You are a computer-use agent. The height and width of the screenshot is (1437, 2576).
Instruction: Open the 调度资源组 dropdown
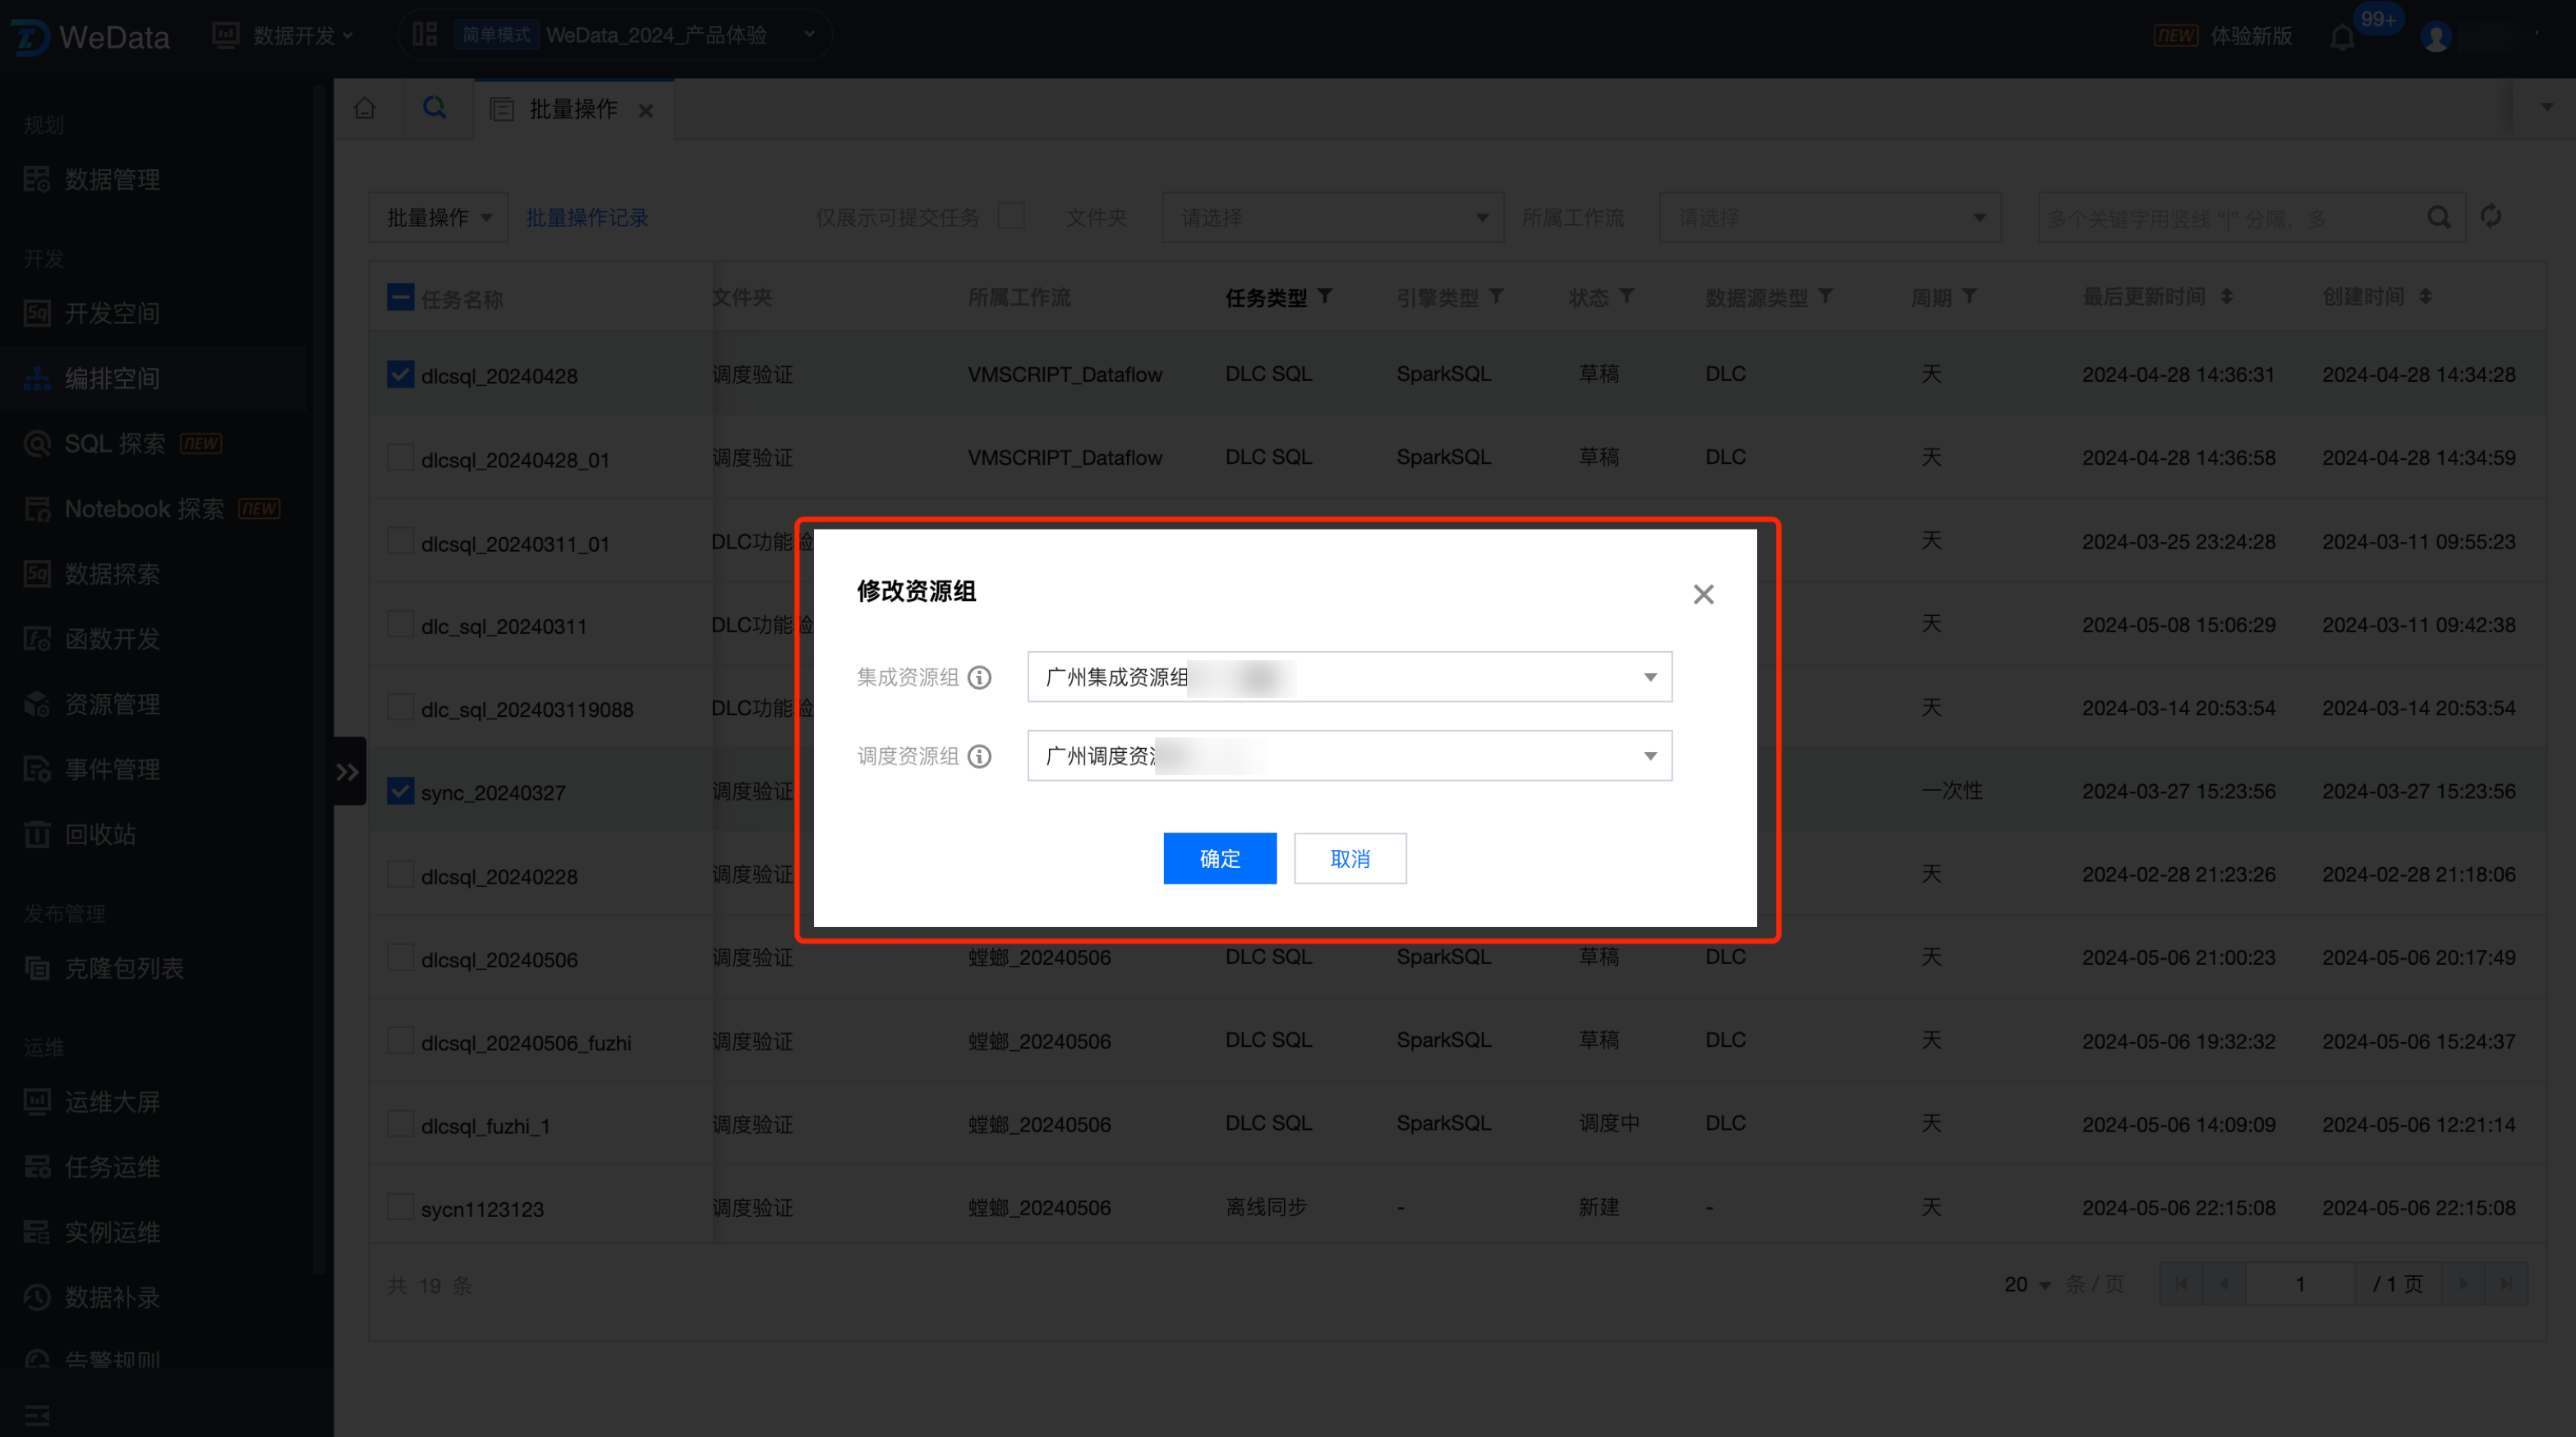tap(1348, 756)
